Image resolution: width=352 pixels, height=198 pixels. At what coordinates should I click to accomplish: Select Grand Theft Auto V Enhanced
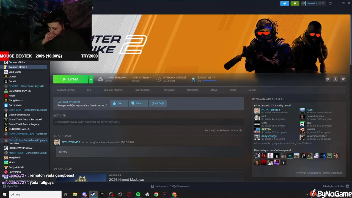coord(25,120)
